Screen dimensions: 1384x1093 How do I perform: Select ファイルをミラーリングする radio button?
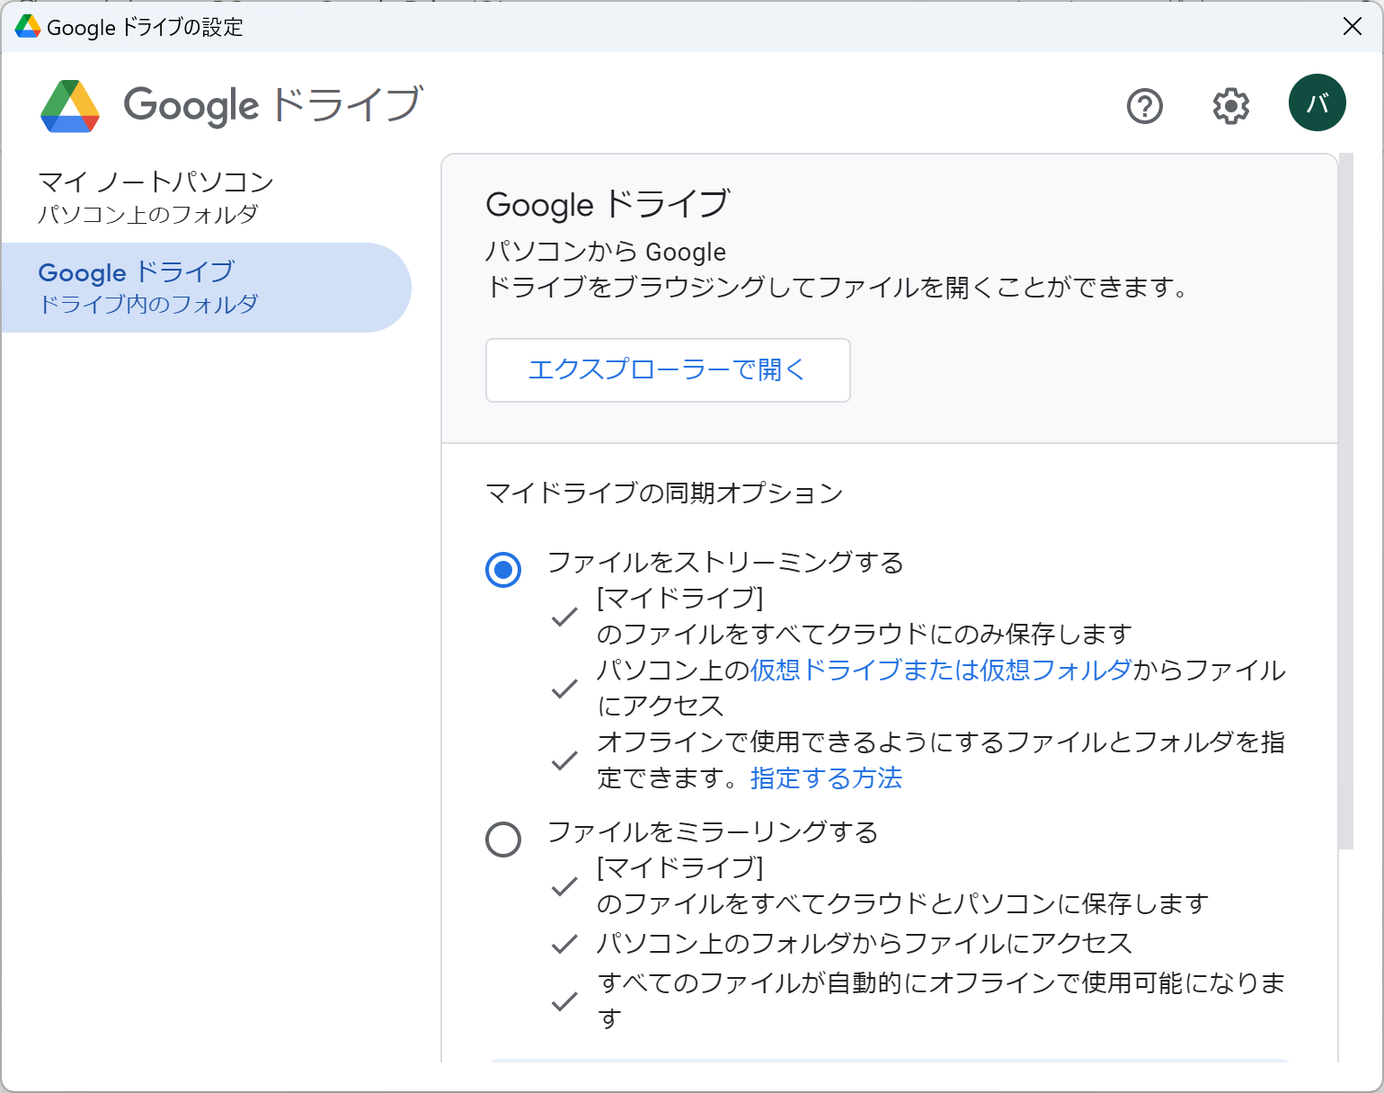point(503,839)
